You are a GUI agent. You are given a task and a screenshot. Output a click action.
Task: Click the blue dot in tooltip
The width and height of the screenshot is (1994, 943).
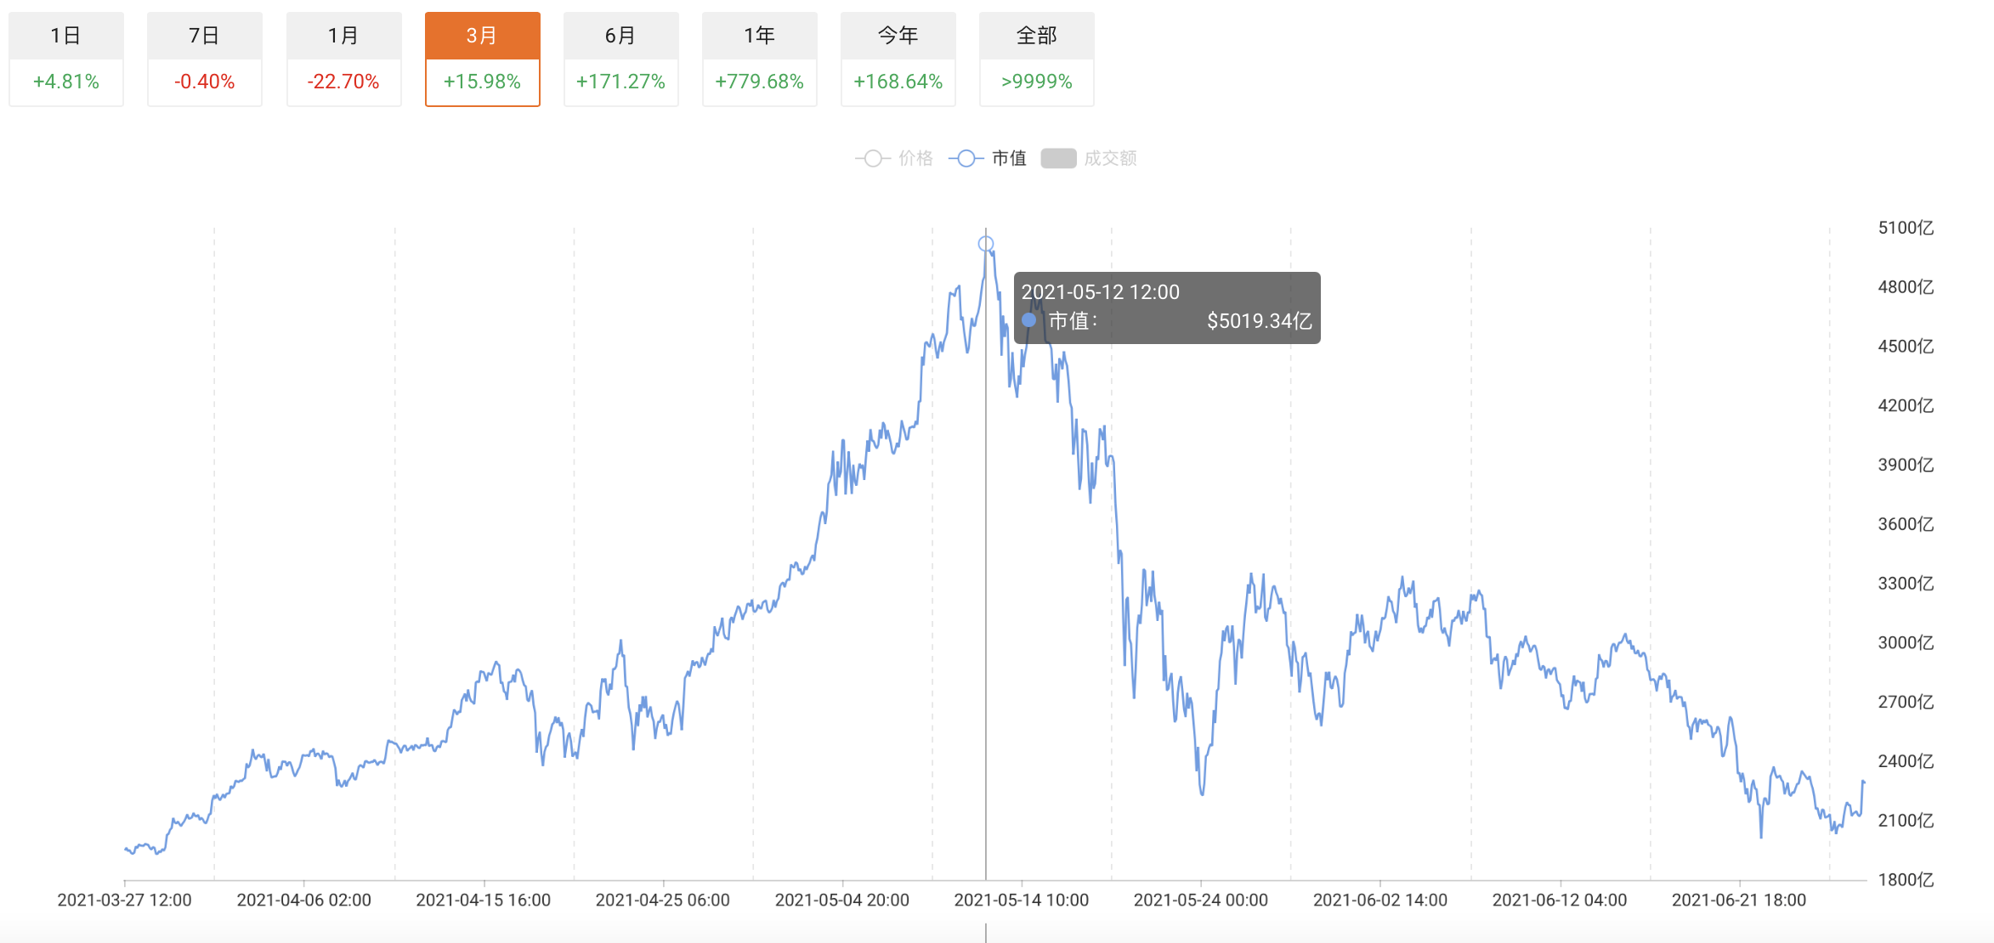[x=1029, y=320]
